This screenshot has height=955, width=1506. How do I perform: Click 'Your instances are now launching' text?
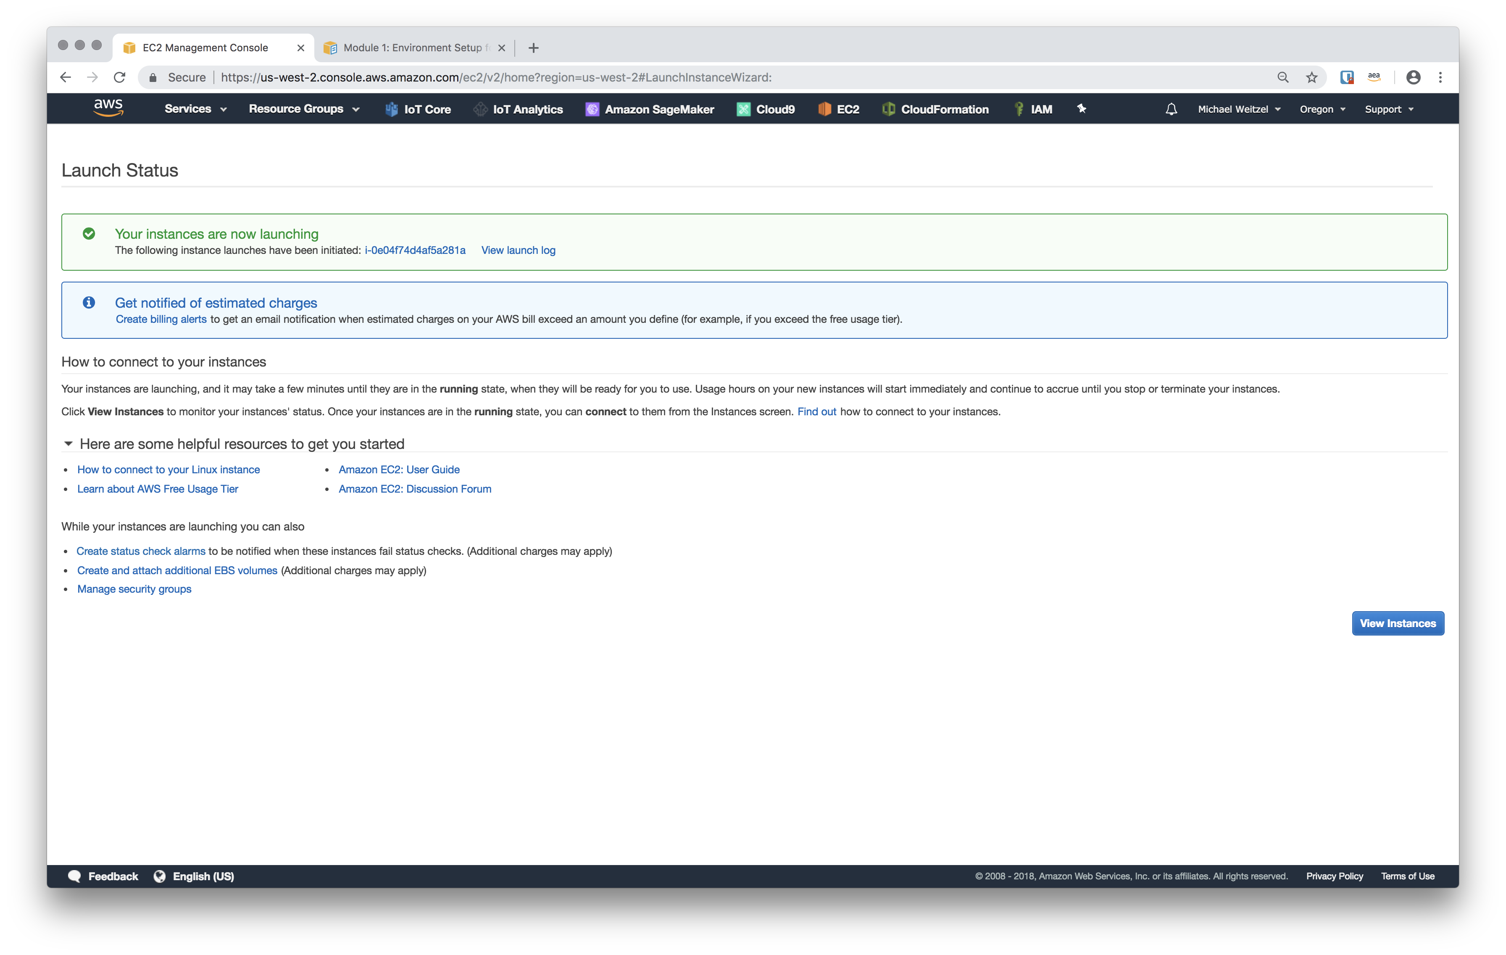click(x=216, y=234)
